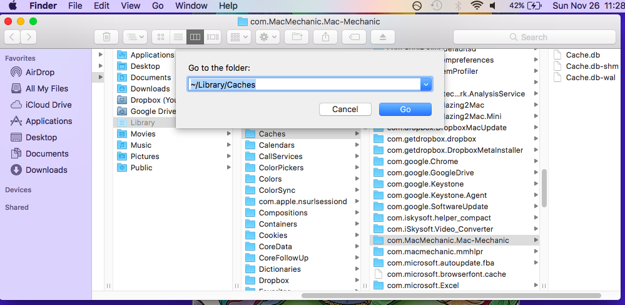Click the Go button
This screenshot has width=625, height=305.
click(x=405, y=110)
